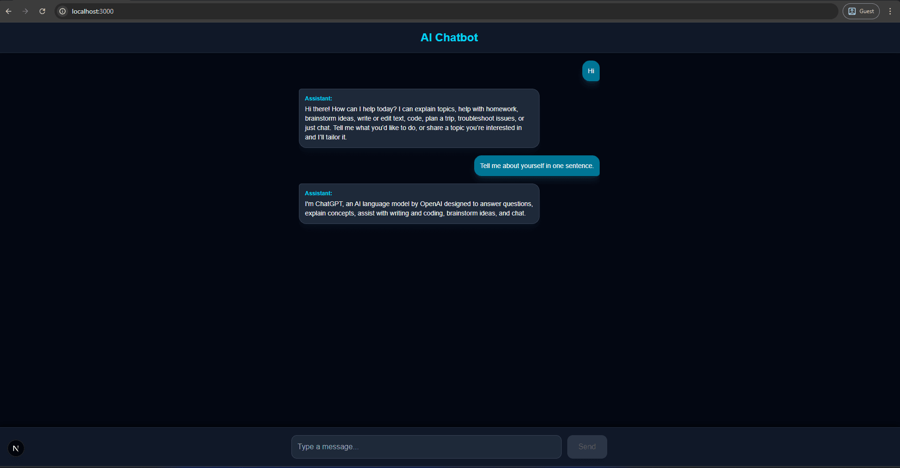This screenshot has height=468, width=900.
Task: Click the AI Chatbot page heading
Action: coord(449,38)
